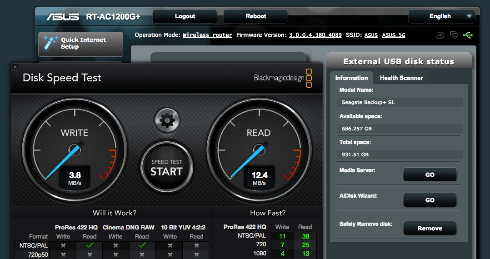490x259 pixels.
Task: Click the Reboot button
Action: coord(256,16)
